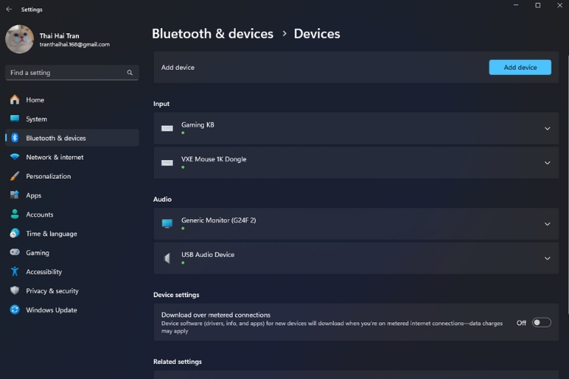
Task: Click the Home icon in sidebar
Action: pos(14,100)
